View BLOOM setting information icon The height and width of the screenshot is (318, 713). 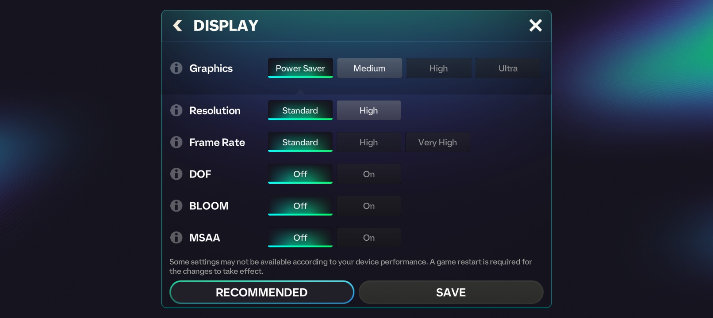(x=176, y=206)
